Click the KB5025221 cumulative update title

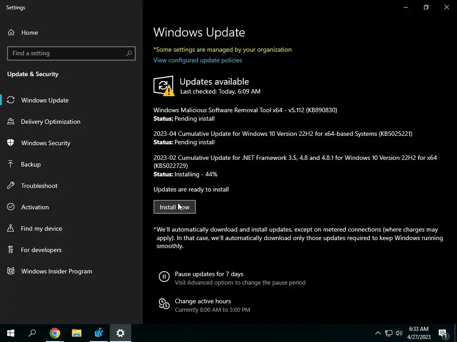tap(283, 134)
